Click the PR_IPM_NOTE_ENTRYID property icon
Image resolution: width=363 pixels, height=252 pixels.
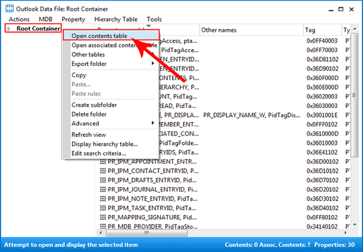[x=103, y=199]
